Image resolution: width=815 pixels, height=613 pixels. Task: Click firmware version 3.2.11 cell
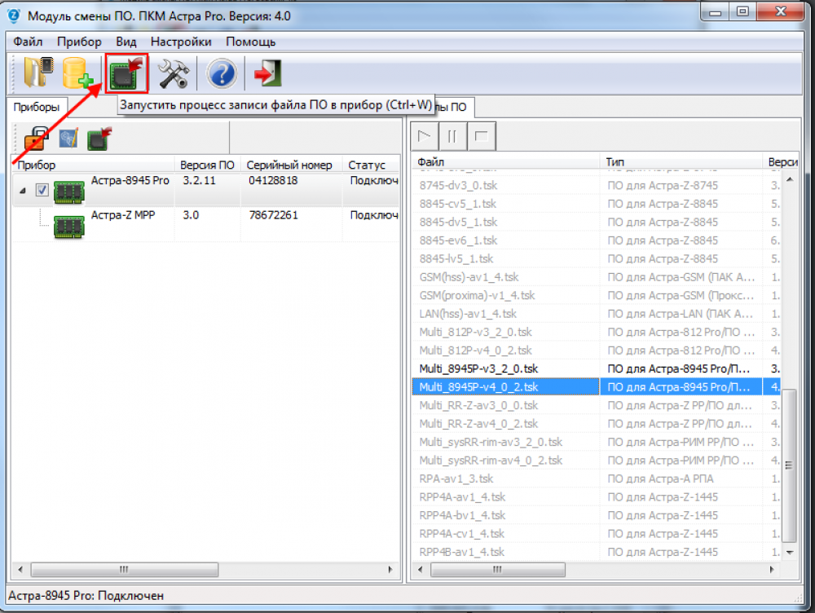[199, 180]
